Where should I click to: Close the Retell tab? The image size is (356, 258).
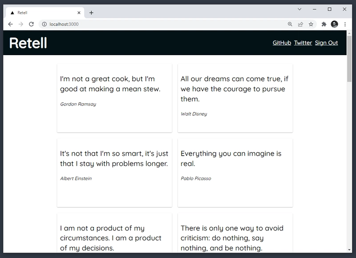[79, 13]
